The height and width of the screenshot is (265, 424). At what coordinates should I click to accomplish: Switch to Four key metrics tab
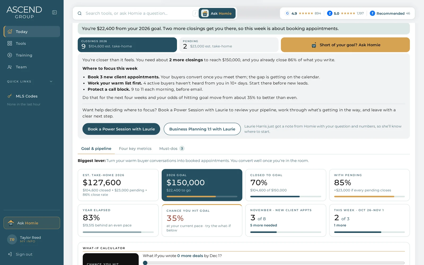135,148
